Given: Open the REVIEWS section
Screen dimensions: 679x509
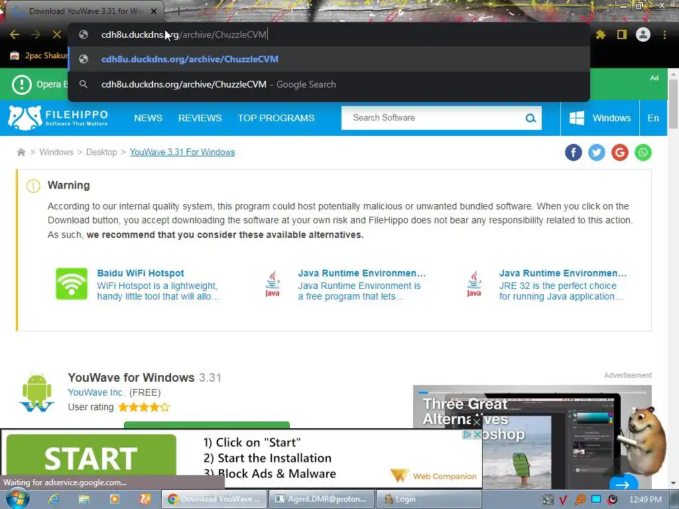Looking at the screenshot, I should (x=200, y=118).
